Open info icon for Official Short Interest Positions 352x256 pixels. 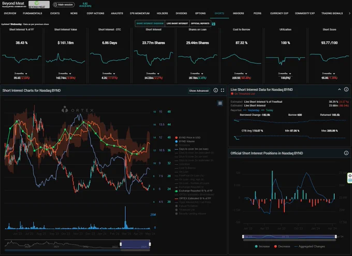[346, 153]
